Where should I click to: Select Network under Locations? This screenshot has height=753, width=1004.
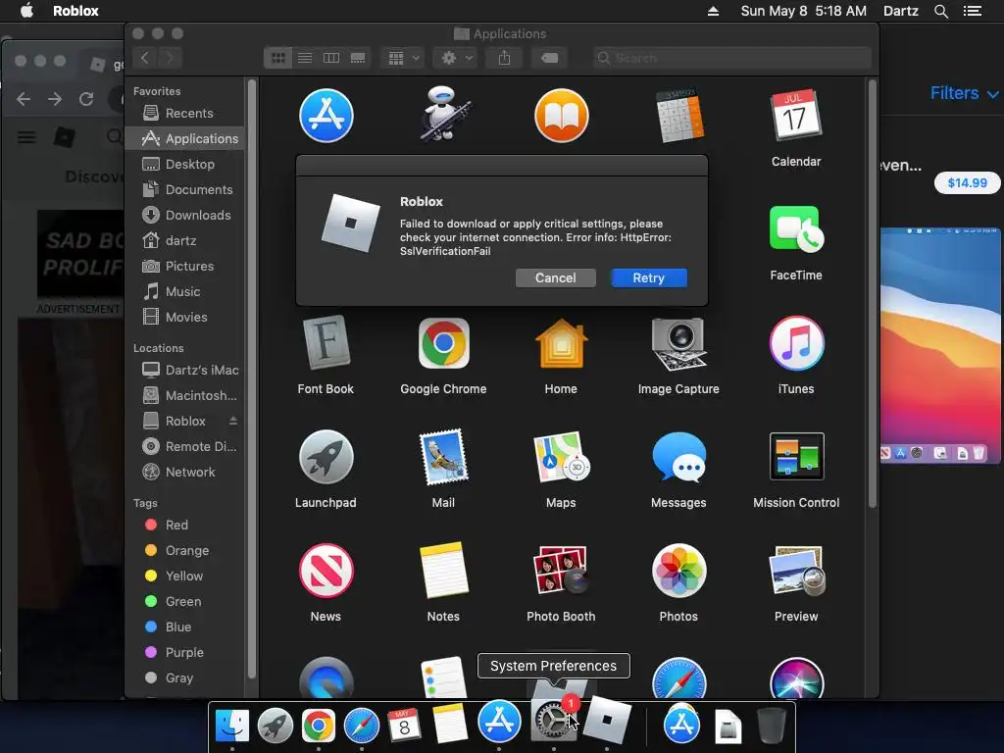tap(184, 472)
